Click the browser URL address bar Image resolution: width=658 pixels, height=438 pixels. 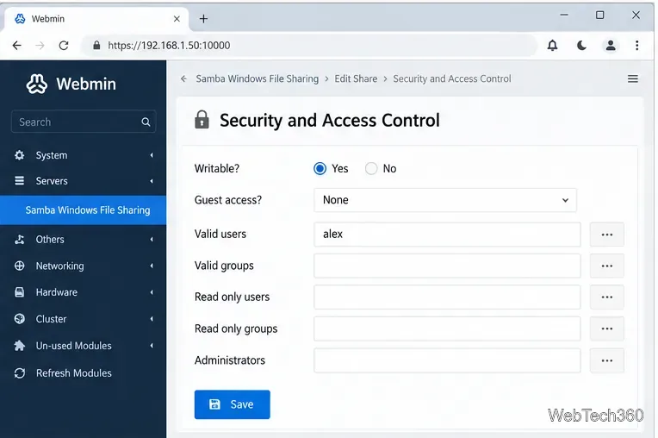coord(309,46)
